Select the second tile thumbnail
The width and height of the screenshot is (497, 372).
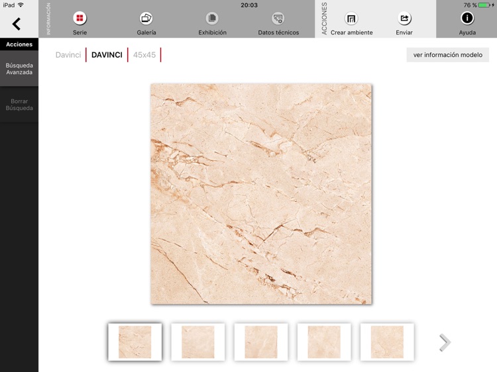coord(198,342)
